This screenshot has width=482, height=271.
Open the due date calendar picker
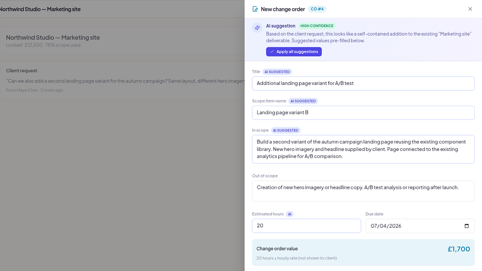tap(466, 226)
